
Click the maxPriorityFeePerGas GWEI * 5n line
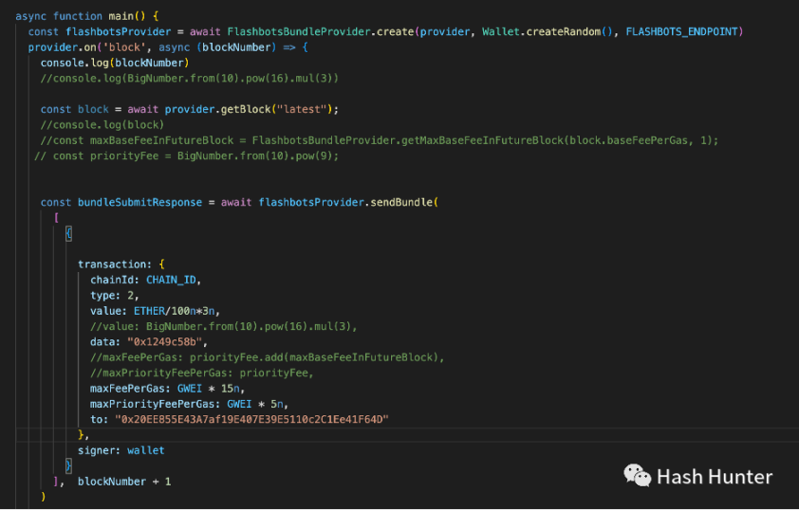click(x=189, y=404)
